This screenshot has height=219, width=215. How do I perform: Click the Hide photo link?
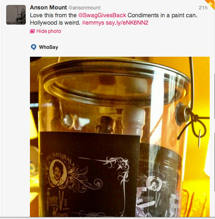[49, 31]
